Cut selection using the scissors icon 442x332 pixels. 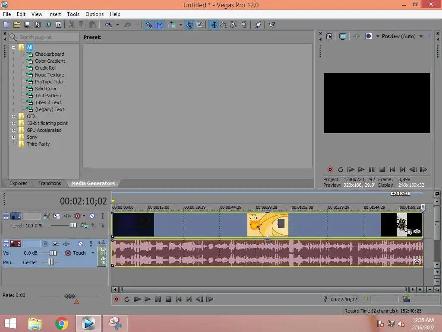(72, 25)
